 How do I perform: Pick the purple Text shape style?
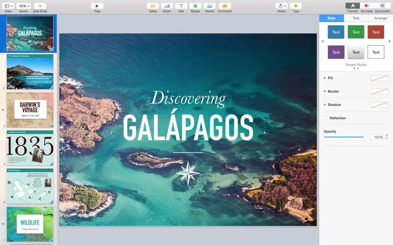(x=336, y=52)
